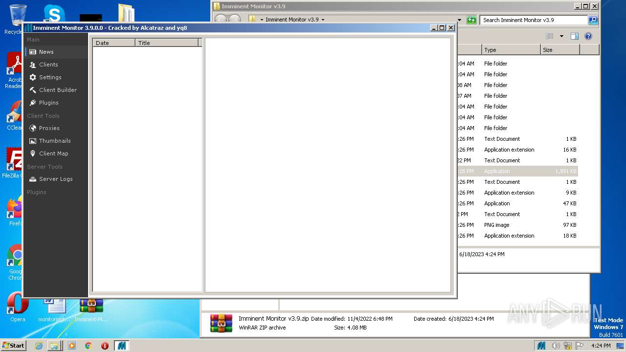Launch Opera from taskbar
Screen dimensions: 626x352
tap(105, 346)
